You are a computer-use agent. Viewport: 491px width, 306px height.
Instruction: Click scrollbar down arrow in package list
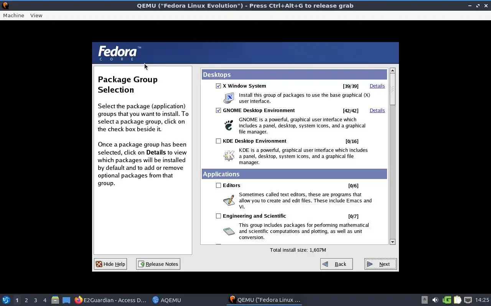coord(392,242)
